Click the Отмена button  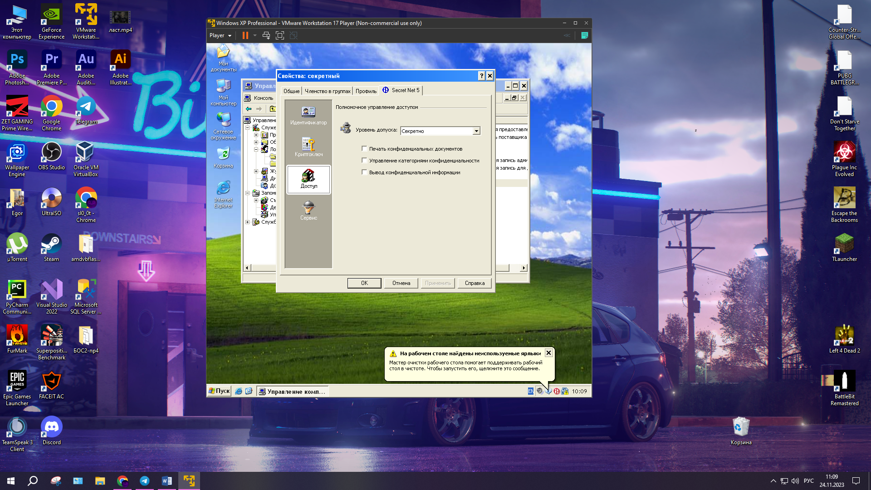coord(401,283)
